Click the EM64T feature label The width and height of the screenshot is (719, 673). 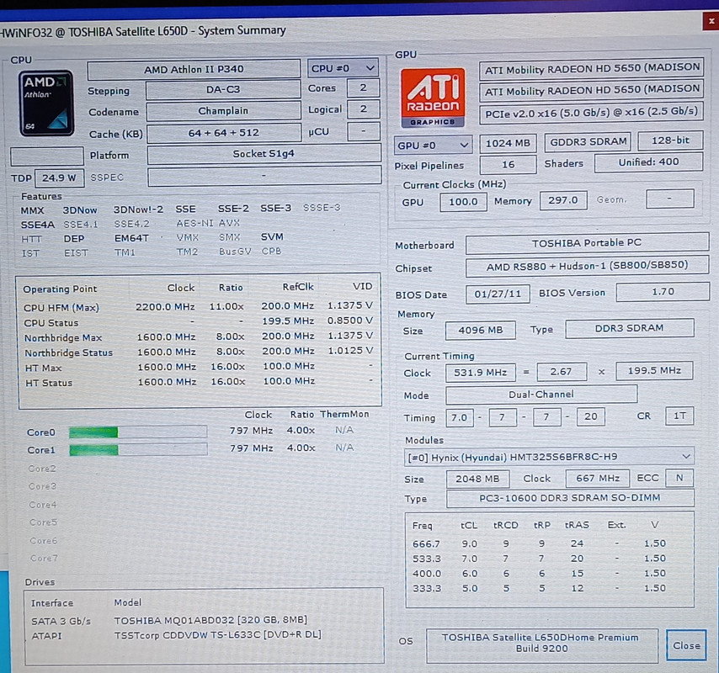tap(131, 238)
